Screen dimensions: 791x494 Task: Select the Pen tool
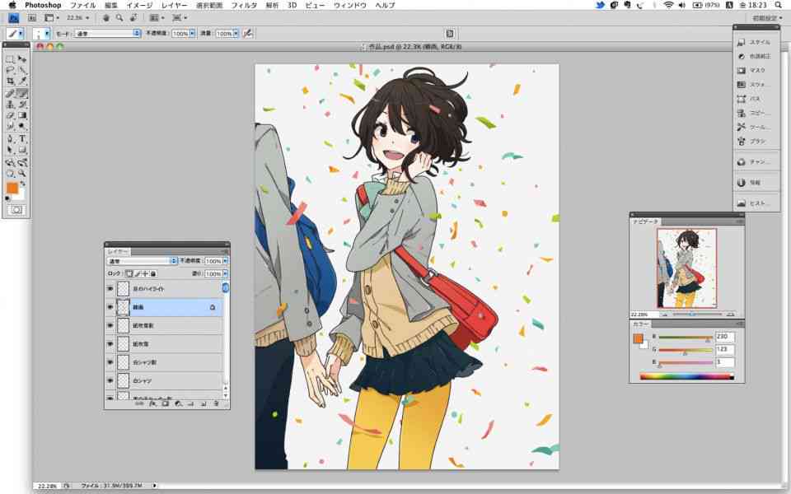10,139
